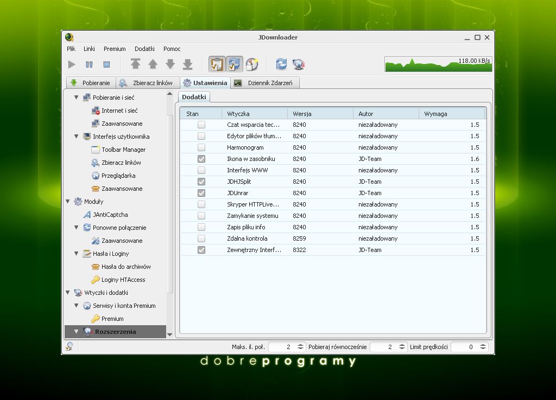
Task: Collapse Wtyczki i dodatki tree node
Action: tap(68, 292)
